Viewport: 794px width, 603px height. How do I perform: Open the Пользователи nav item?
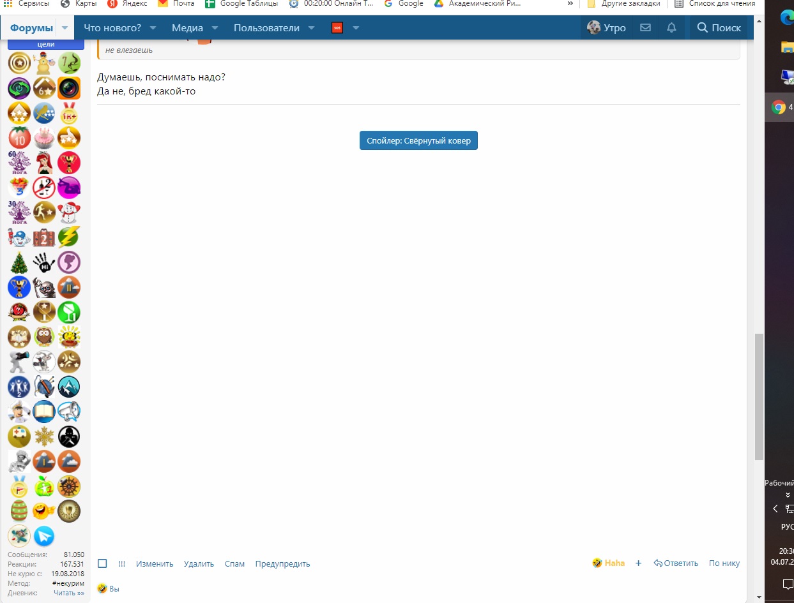266,28
